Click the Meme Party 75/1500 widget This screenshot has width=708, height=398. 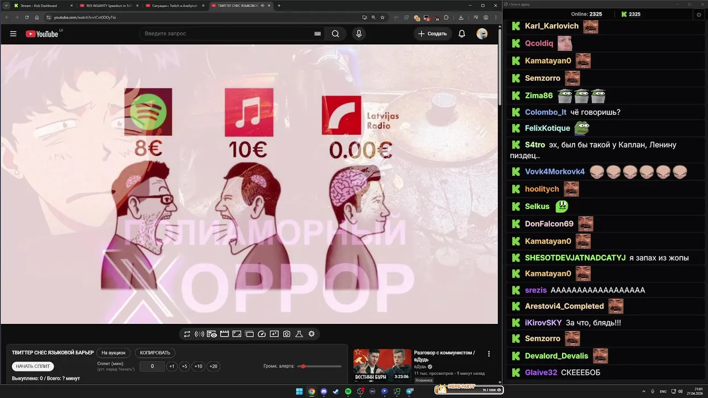coord(468,390)
